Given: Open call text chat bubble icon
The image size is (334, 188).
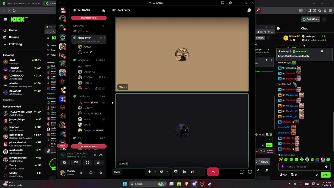Looking at the screenshot, I should click(249, 10).
